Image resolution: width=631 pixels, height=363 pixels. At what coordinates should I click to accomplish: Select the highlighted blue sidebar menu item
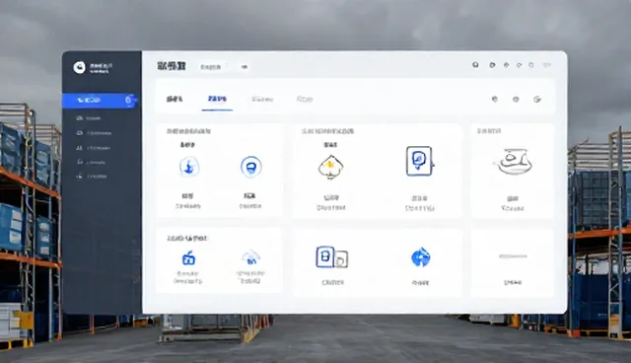tap(101, 101)
